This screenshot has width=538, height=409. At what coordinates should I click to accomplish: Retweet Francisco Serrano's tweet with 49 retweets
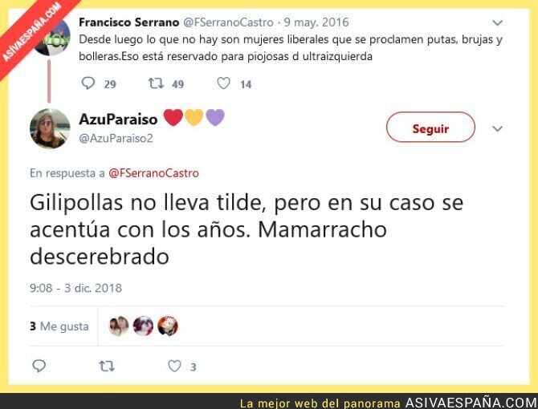click(x=156, y=83)
